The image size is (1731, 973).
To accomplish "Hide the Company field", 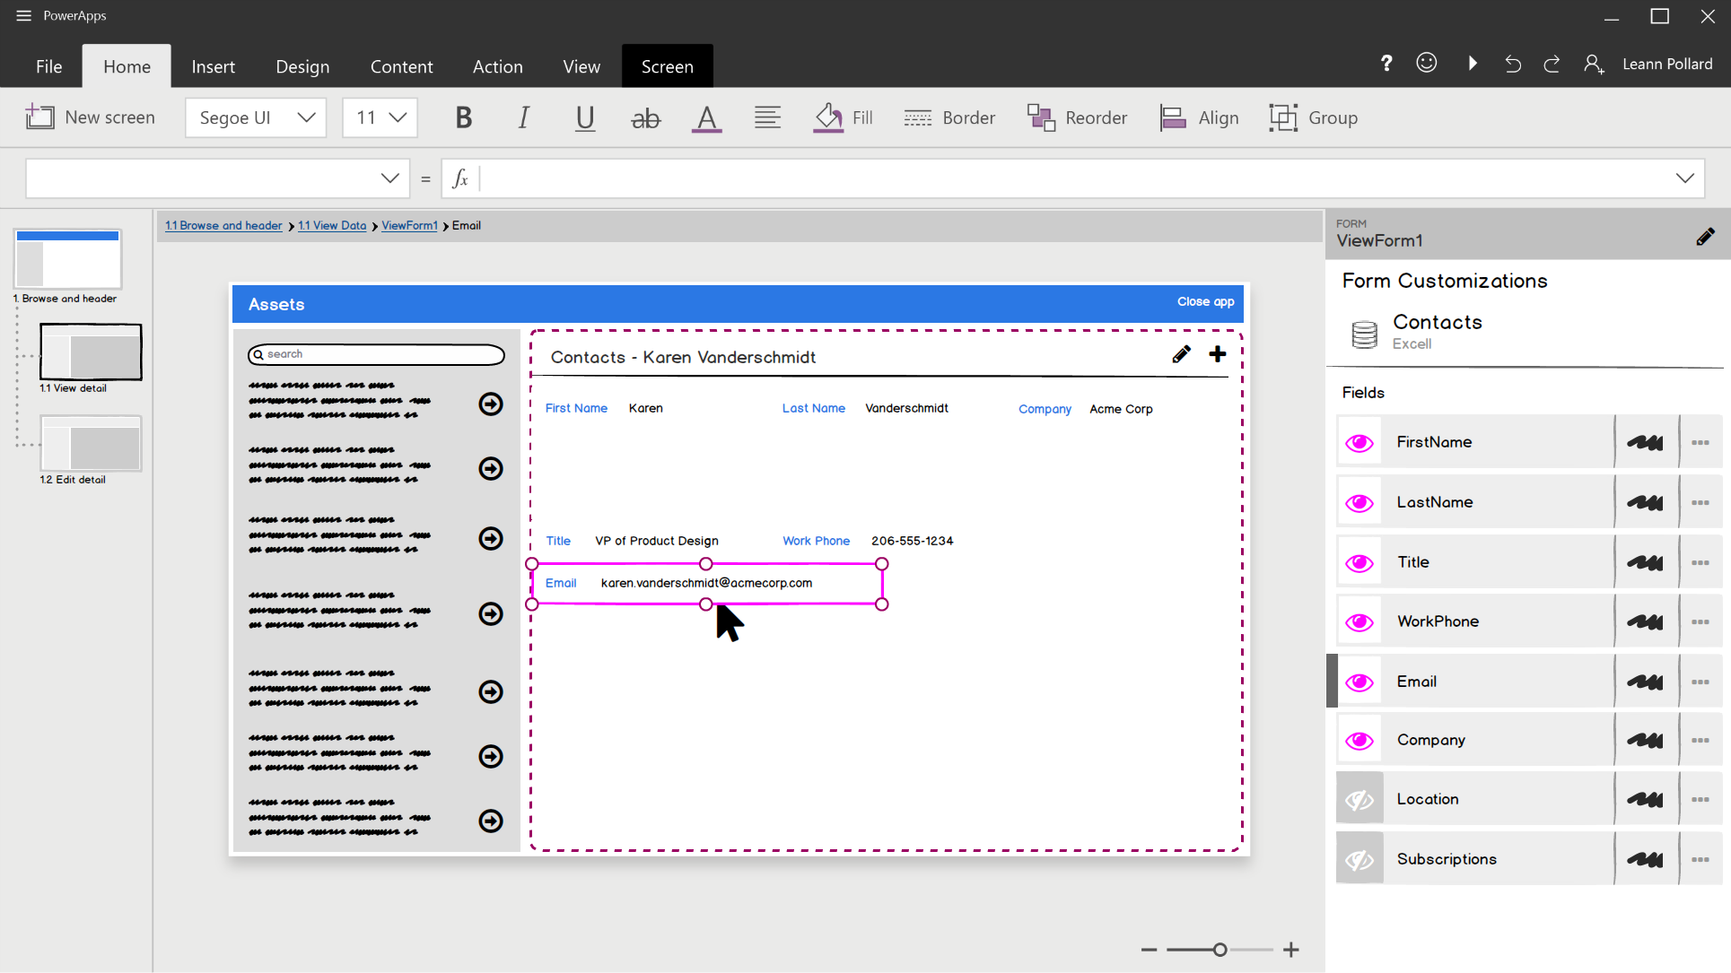I will pyautogui.click(x=1359, y=740).
